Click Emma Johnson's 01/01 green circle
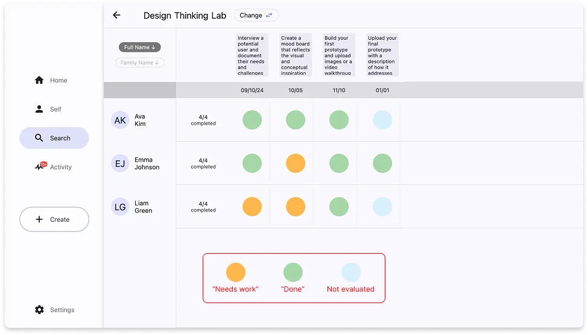This screenshot has height=335, width=588. point(382,163)
